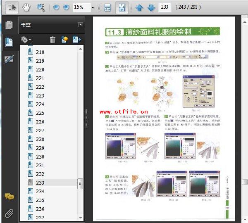Open the zoom percentage dropdown

93,7
